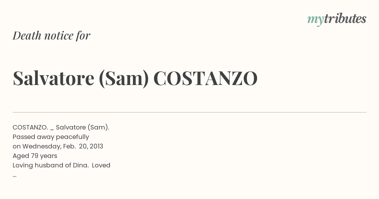Click the horizontal divider line

tap(189, 112)
